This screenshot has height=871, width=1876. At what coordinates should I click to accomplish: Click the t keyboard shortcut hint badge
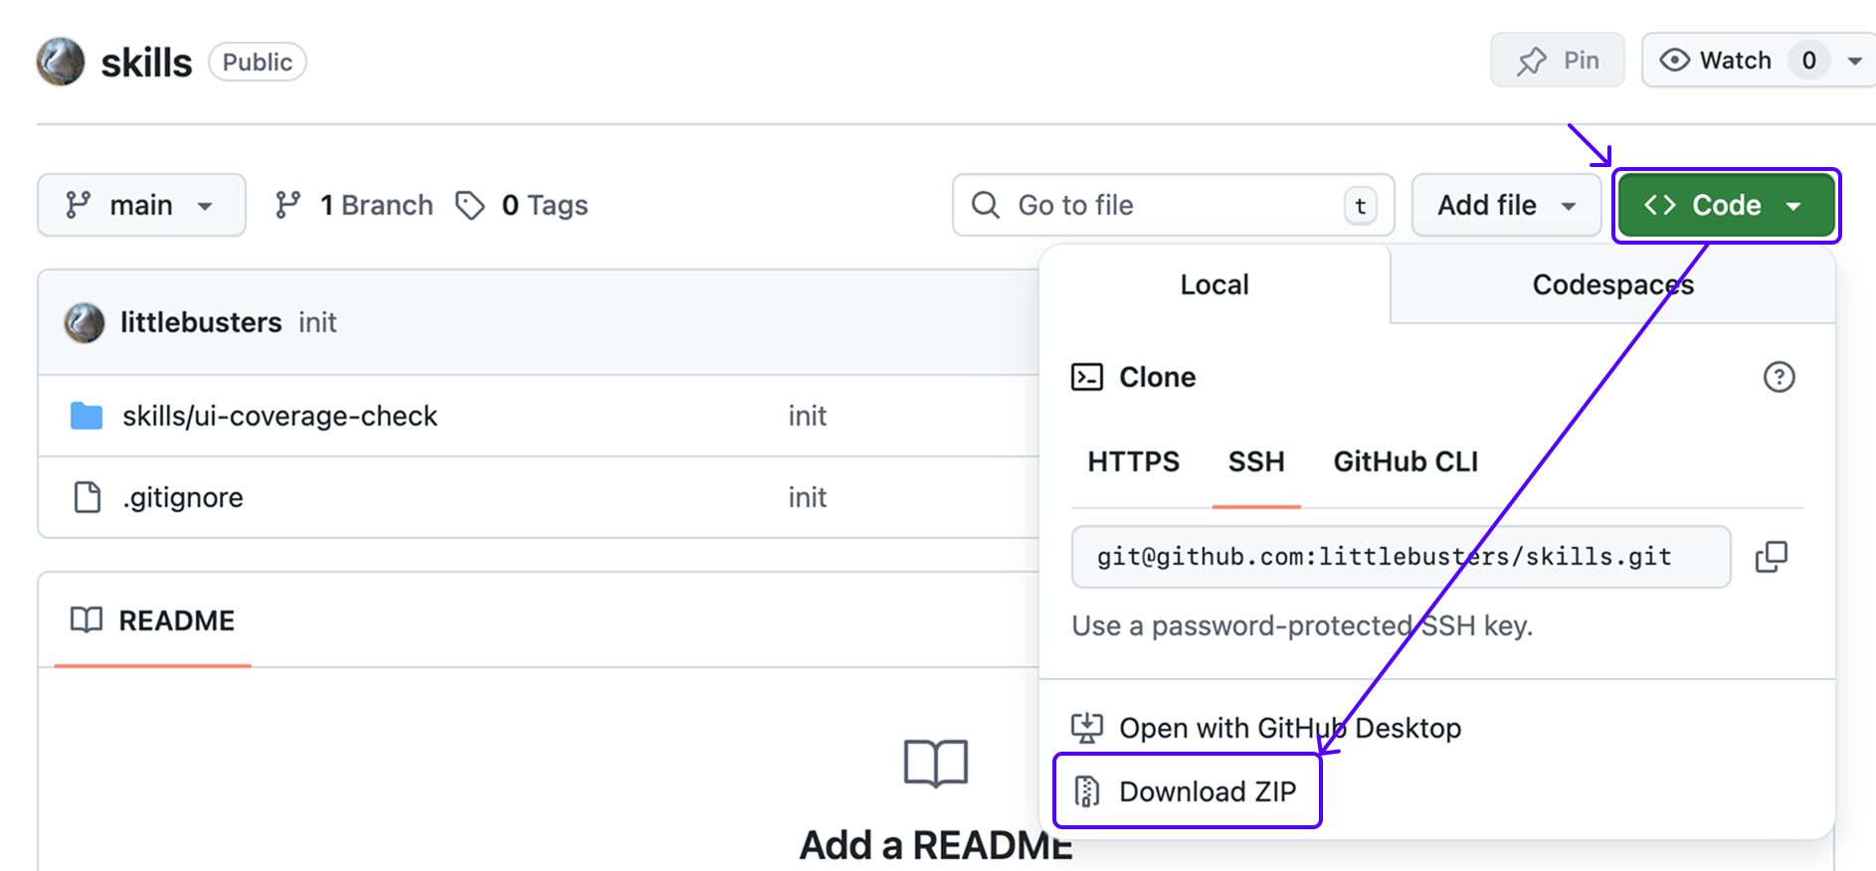(1360, 206)
